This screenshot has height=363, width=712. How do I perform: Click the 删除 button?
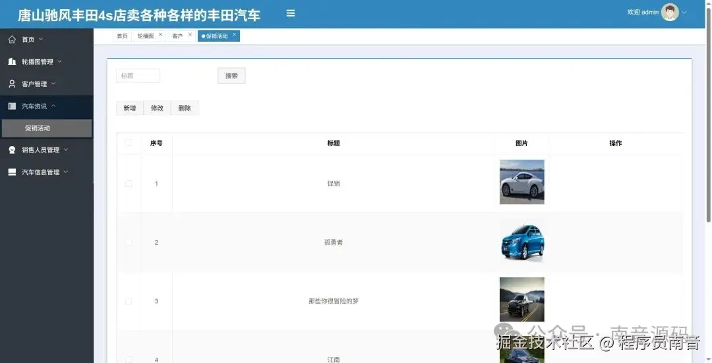tap(185, 109)
